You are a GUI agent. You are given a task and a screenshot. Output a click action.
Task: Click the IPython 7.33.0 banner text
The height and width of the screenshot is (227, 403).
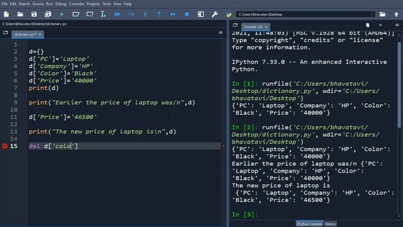309,66
